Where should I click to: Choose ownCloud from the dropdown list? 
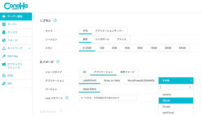pyautogui.click(x=176, y=113)
